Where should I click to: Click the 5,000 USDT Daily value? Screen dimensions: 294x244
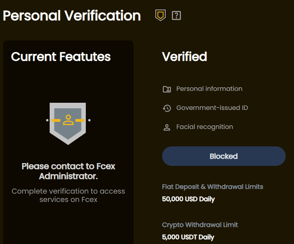tap(188, 237)
